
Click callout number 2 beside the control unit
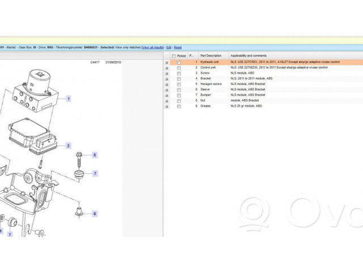click(69, 146)
